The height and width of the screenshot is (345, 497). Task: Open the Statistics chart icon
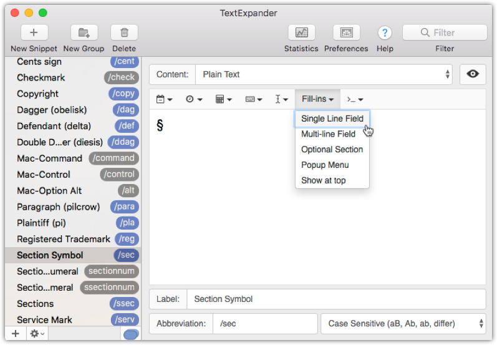point(301,32)
